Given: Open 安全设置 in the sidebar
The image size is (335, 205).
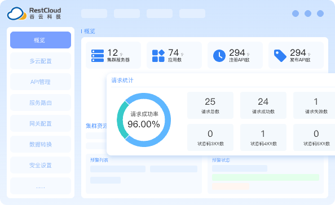Looking at the screenshot, I should click(41, 165).
